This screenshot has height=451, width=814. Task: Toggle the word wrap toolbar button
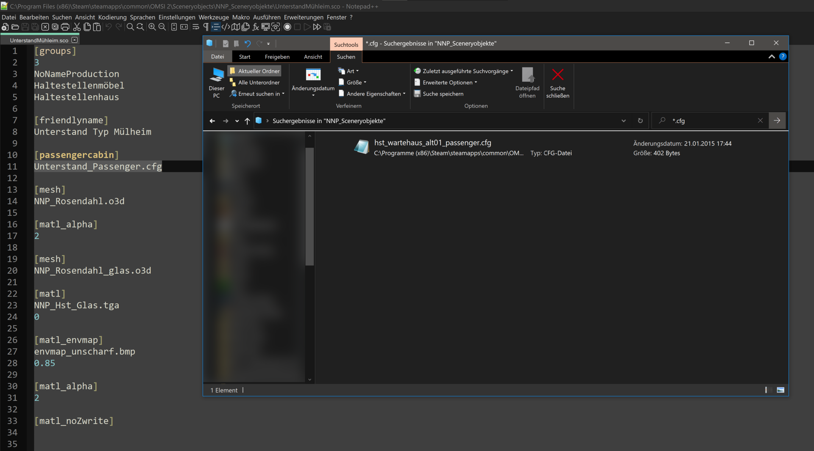pyautogui.click(x=195, y=27)
